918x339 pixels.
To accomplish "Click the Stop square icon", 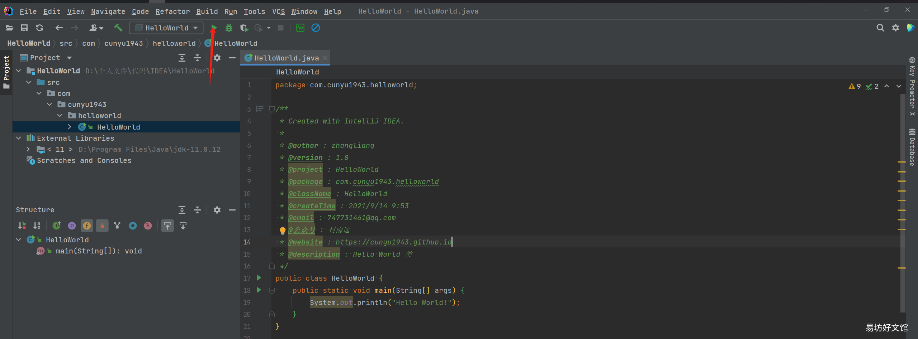I will tap(281, 28).
